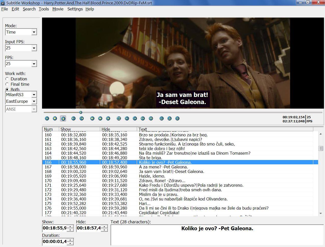Select row "tebi ide dobro i bez njih!"

[x=180, y=149]
